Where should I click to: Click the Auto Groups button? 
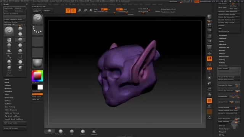tap(223, 68)
